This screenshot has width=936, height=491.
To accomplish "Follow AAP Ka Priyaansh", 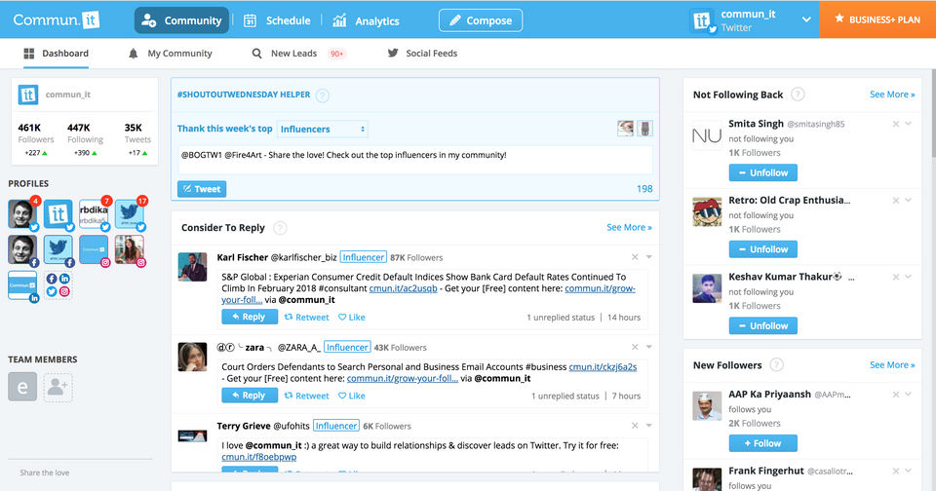I will (762, 443).
